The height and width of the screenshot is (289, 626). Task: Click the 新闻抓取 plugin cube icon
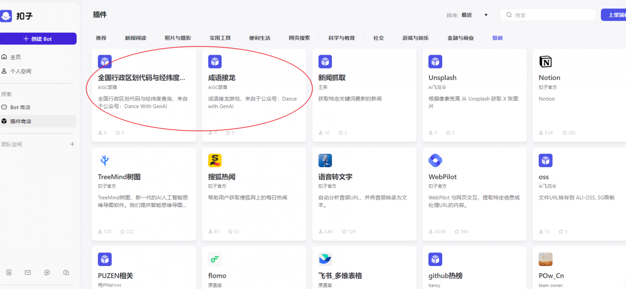(x=325, y=62)
